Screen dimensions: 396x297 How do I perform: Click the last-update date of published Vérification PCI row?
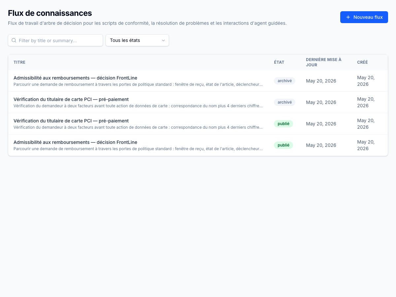click(x=321, y=124)
